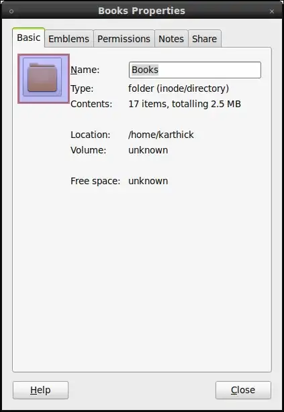Click inside the Name field containing Books
This screenshot has width=284, height=412.
point(195,70)
